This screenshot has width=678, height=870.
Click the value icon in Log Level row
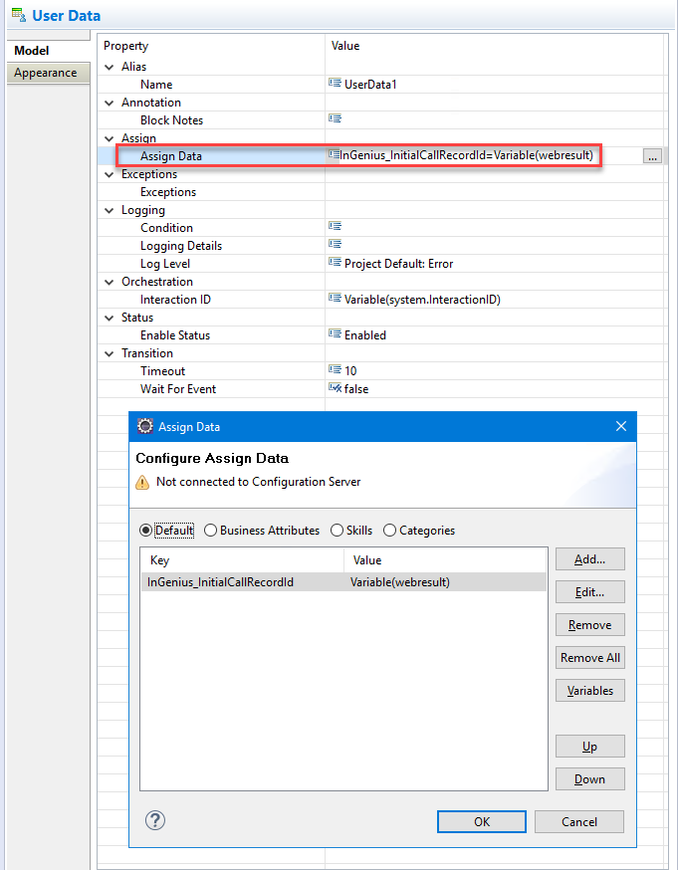335,264
